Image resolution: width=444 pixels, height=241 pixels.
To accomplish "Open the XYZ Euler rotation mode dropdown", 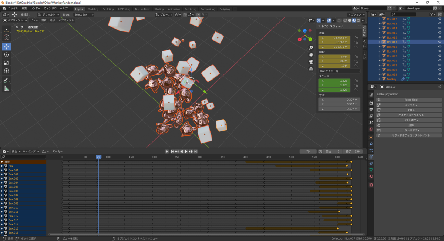I will coord(339,71).
